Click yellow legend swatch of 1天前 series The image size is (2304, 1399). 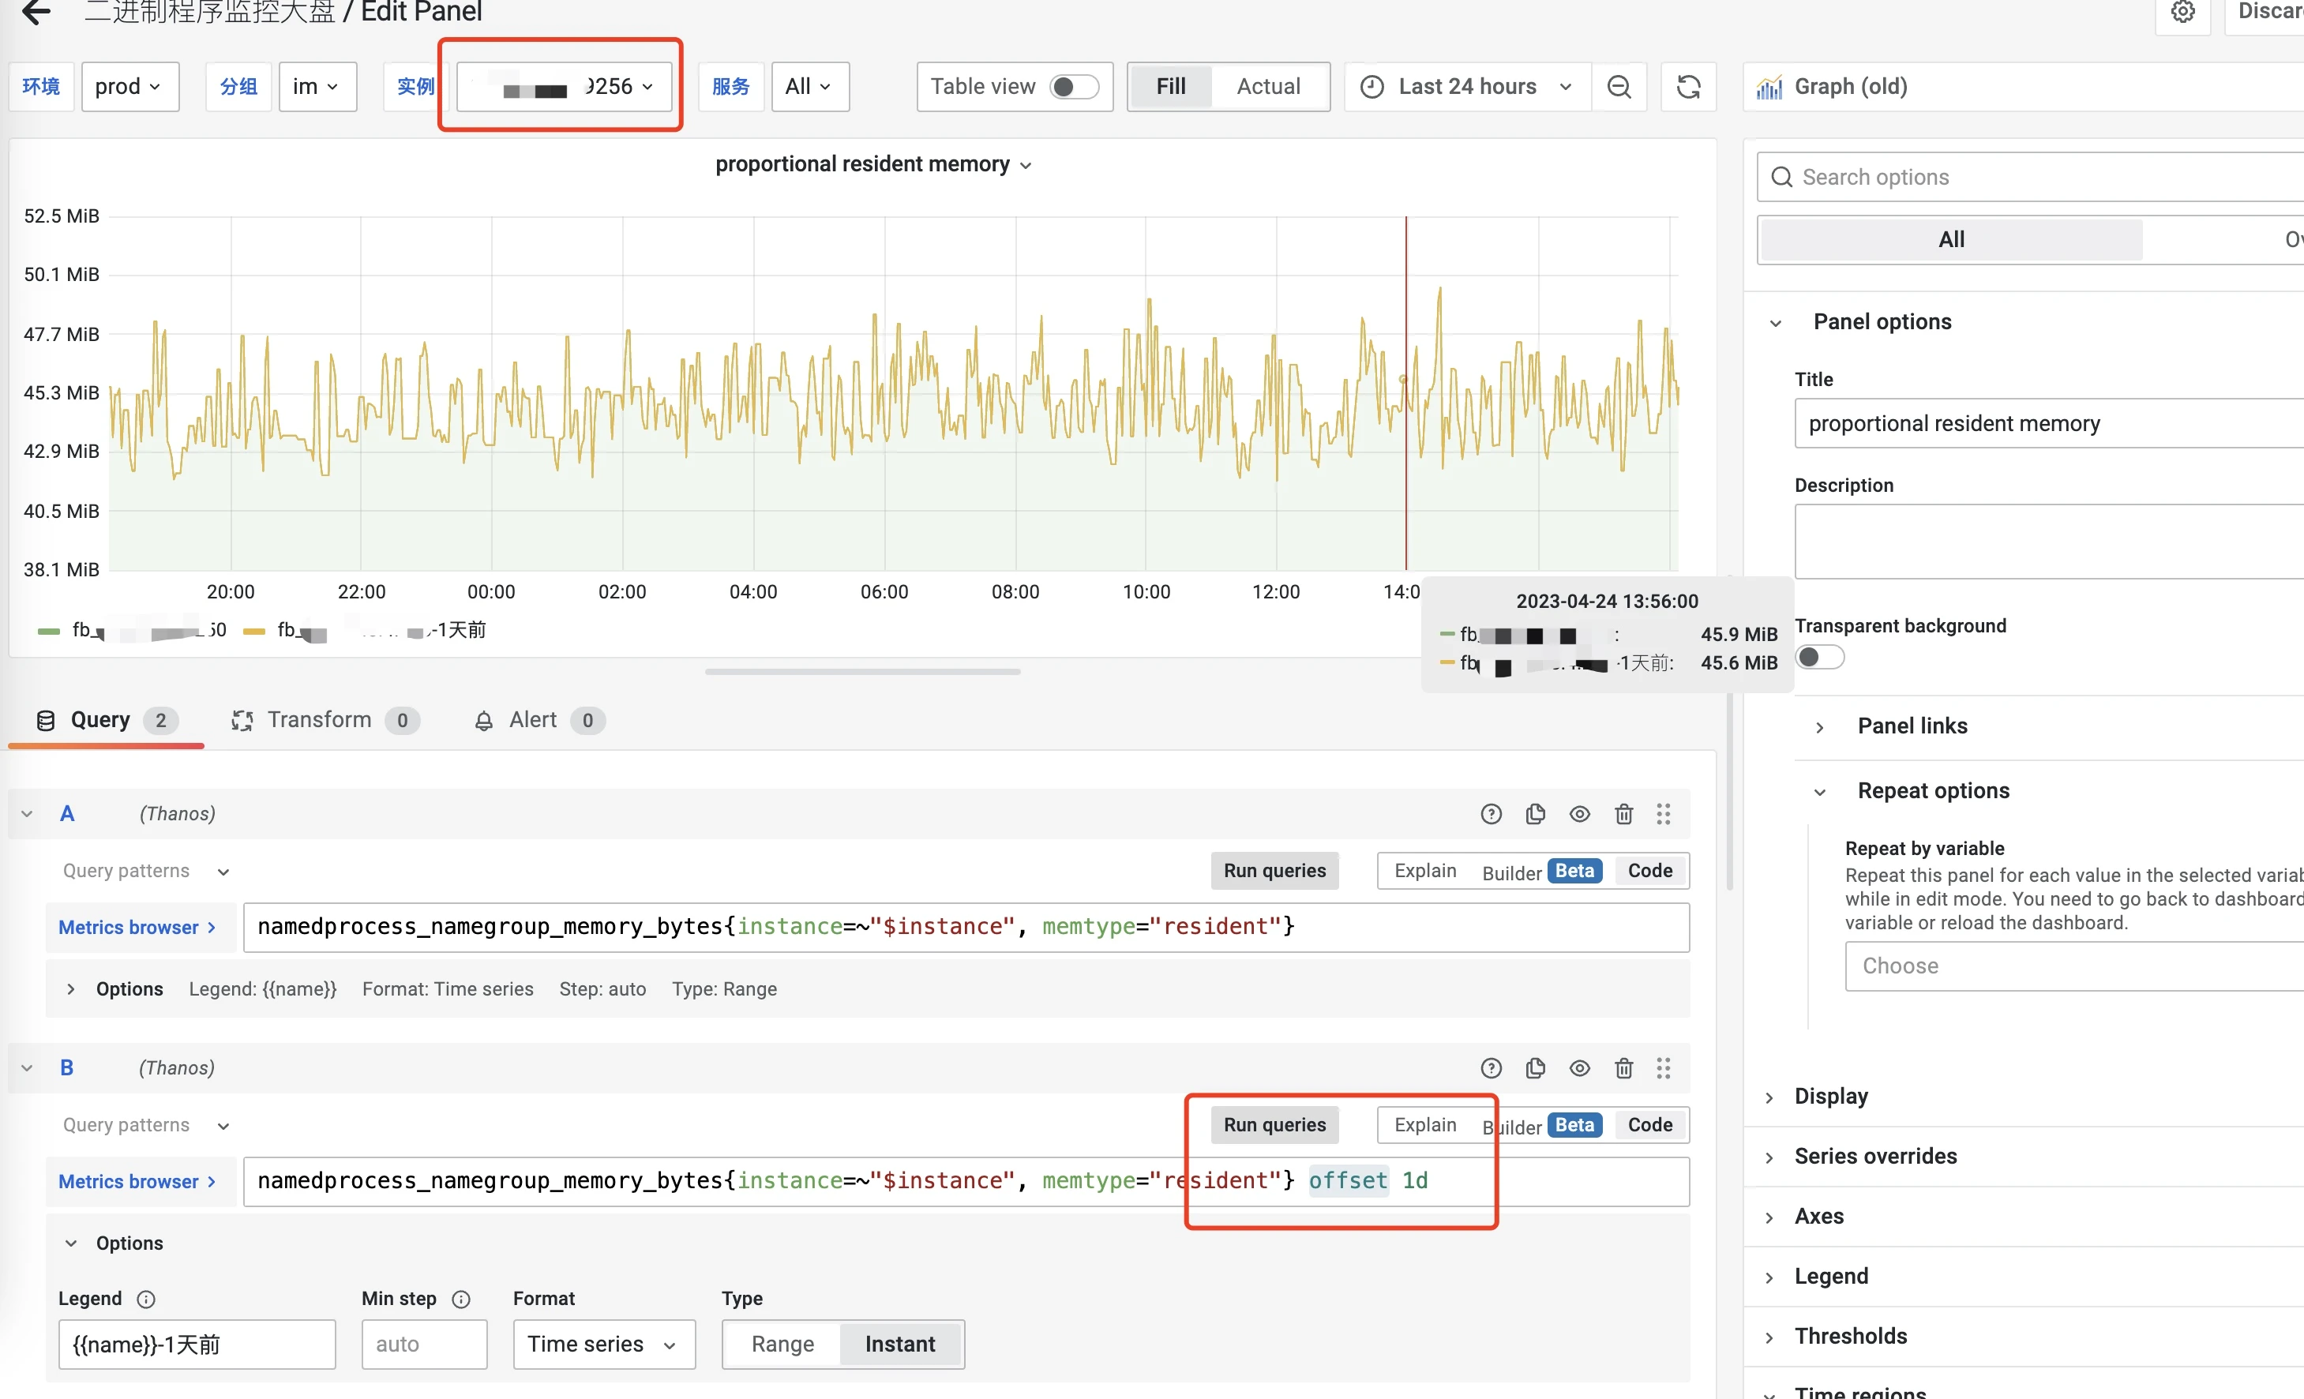254,632
